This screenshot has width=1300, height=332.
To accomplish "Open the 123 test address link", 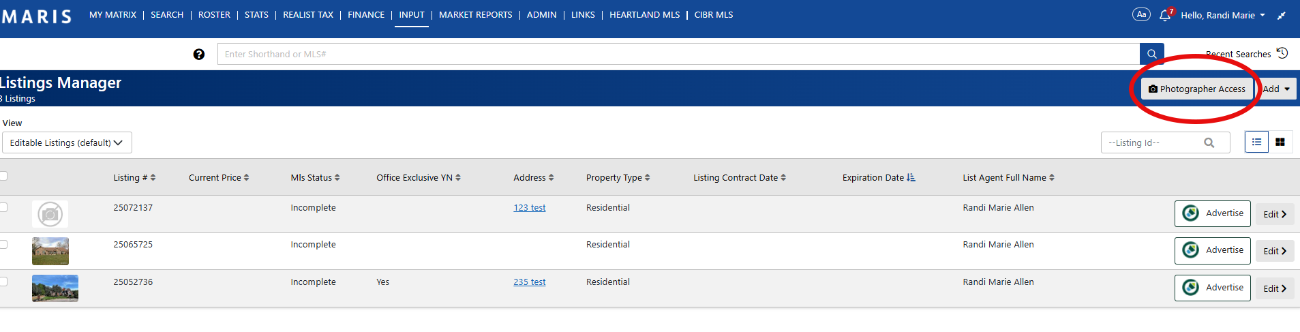I will click(529, 208).
